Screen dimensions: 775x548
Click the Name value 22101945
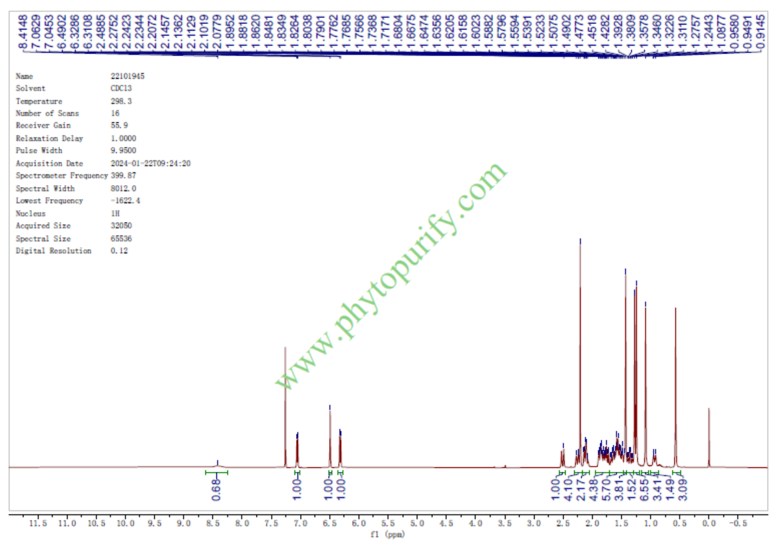(127, 77)
